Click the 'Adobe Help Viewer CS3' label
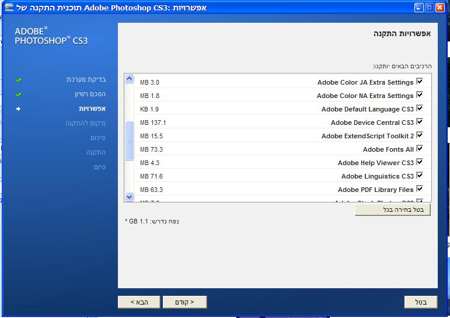 coord(376,163)
